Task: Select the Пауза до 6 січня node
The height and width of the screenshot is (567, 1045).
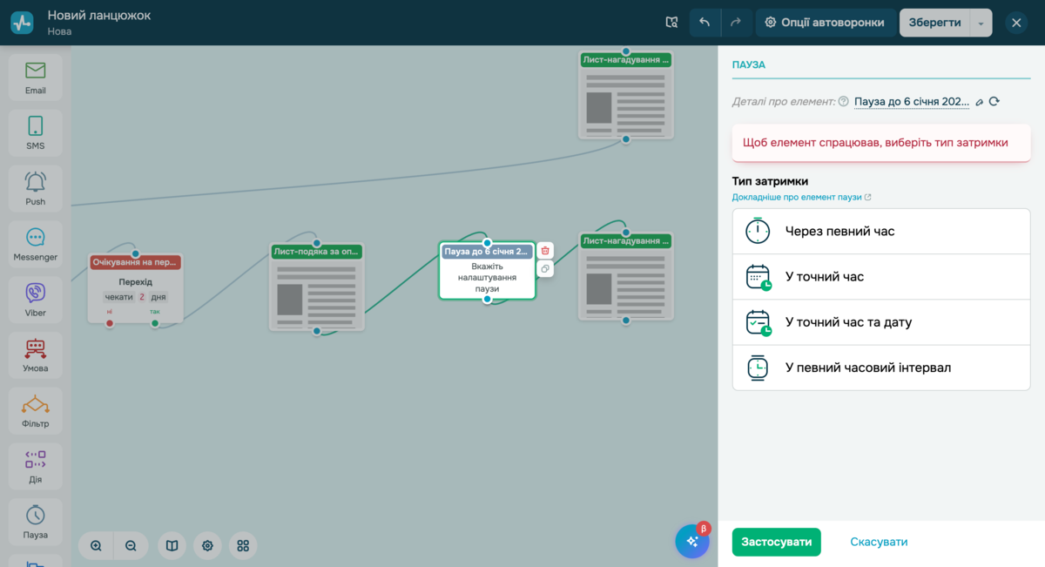Action: (x=487, y=271)
